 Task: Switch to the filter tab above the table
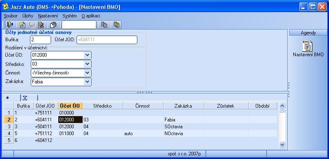click(29, 98)
